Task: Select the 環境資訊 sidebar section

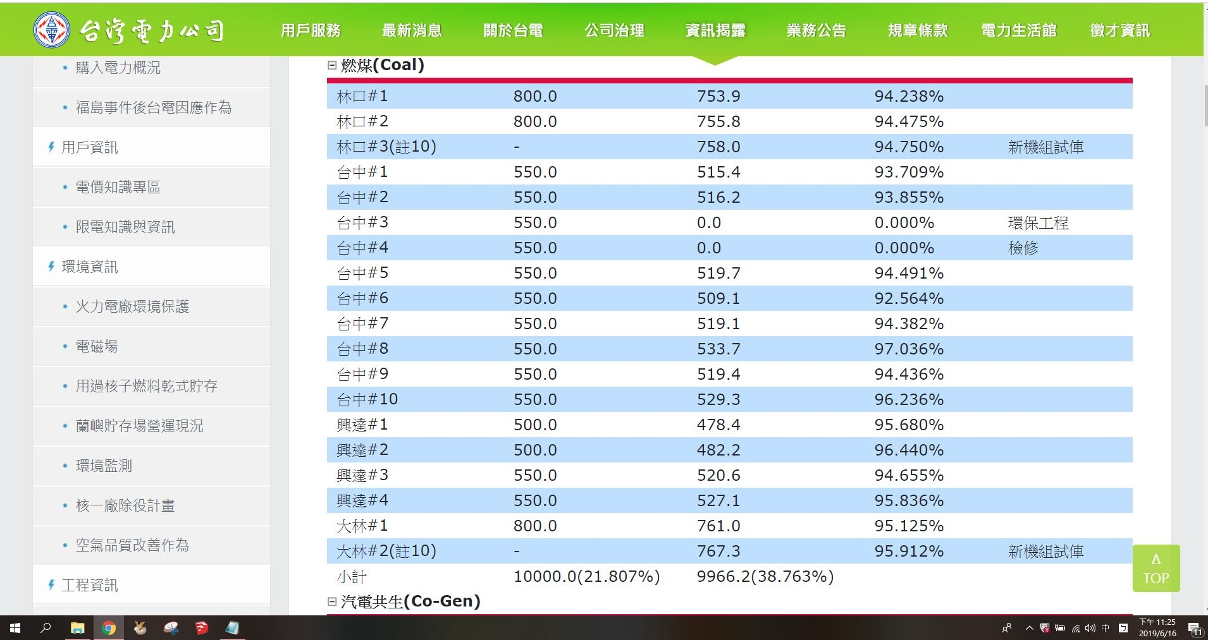Action: click(x=89, y=267)
